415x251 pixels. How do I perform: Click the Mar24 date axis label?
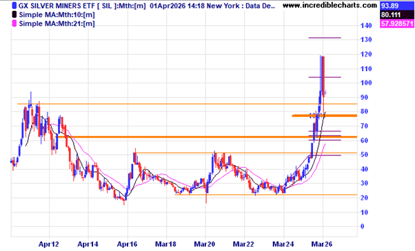coord(283,244)
